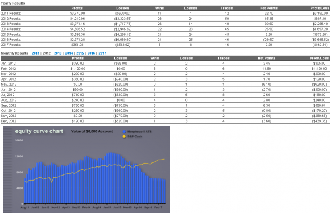
Task: Click the Net Points header in yearly table
Action: pos(269,8)
